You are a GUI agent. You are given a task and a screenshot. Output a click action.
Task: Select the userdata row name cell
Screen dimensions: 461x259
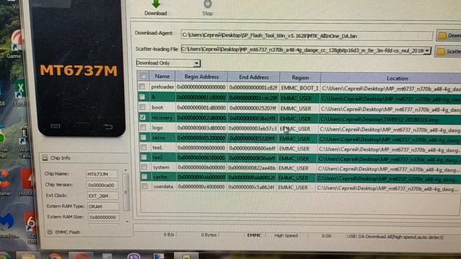164,186
